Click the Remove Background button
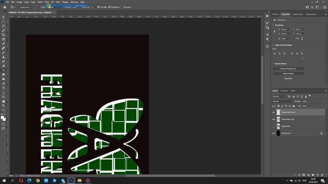The width and height of the screenshot is (328, 184). [288, 68]
